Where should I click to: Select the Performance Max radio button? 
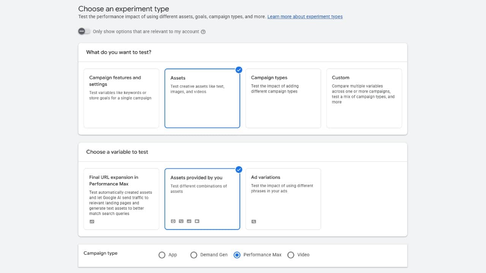click(237, 255)
